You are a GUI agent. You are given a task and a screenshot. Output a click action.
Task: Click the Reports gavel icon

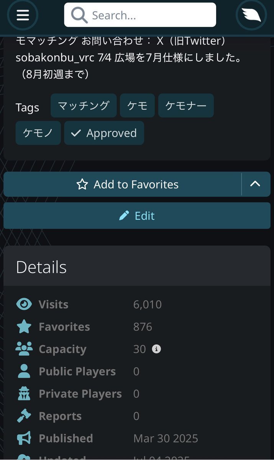pos(24,416)
